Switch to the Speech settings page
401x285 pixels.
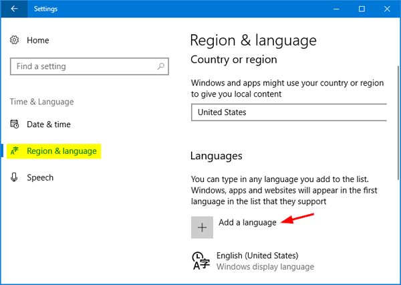40,178
